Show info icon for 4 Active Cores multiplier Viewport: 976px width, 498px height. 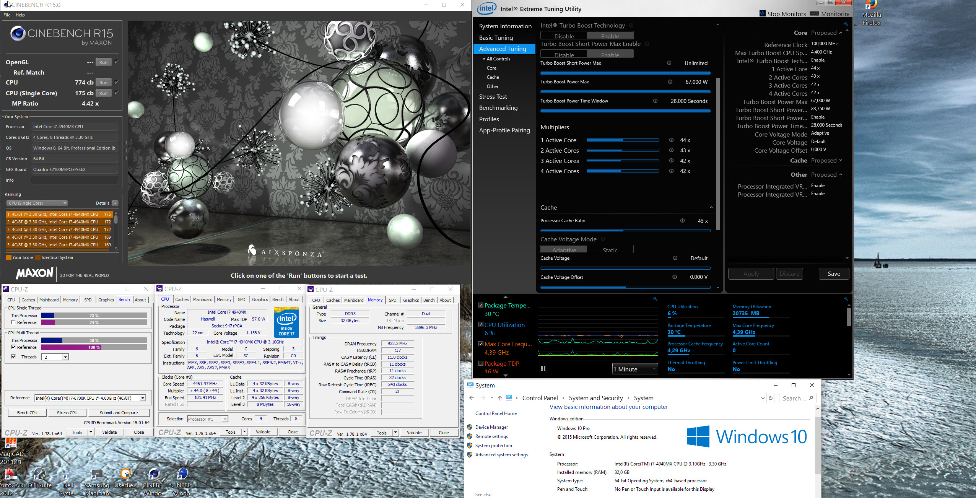pos(671,171)
